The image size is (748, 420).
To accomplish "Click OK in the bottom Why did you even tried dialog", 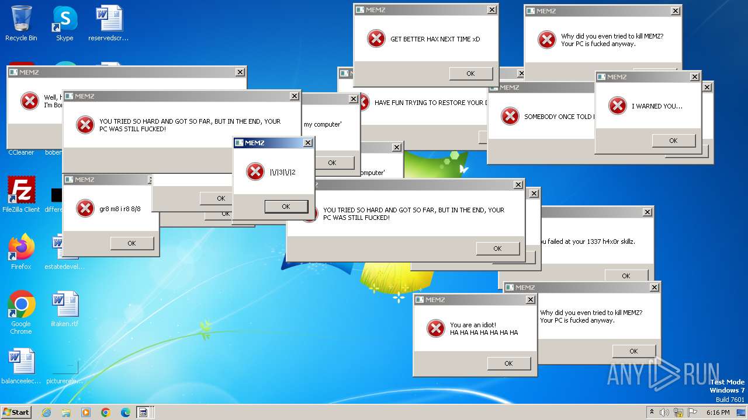I will pyautogui.click(x=633, y=351).
